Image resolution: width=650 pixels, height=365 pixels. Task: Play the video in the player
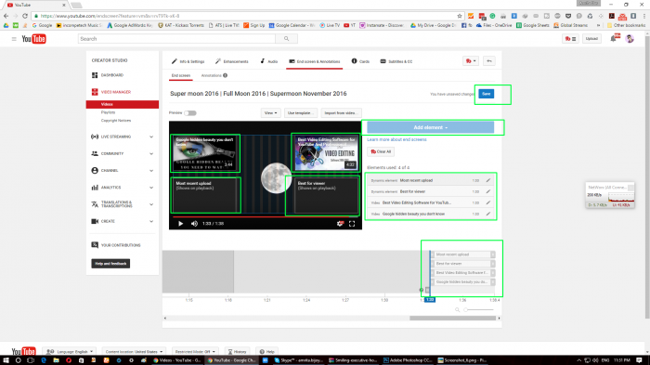(x=181, y=224)
